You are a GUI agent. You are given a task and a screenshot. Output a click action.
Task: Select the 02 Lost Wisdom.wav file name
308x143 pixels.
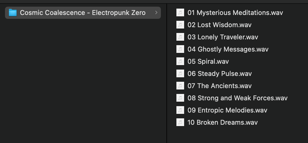tap(220, 25)
